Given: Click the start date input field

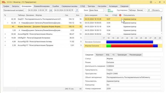Looking at the screenshot, I should pyautogui.click(x=36, y=10).
